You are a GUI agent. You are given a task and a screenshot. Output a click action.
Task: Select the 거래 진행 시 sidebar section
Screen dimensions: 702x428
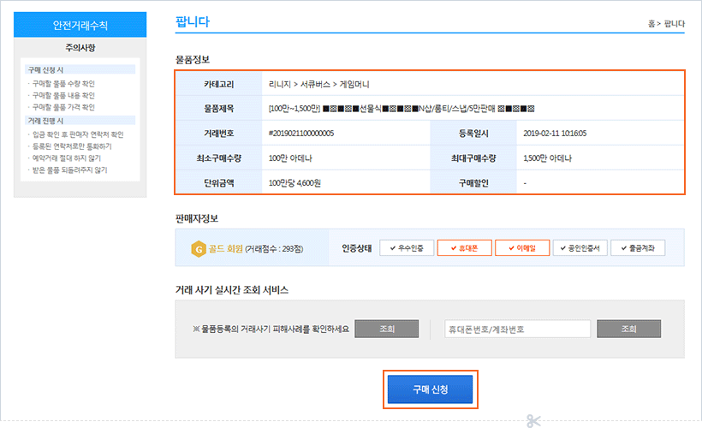point(45,121)
